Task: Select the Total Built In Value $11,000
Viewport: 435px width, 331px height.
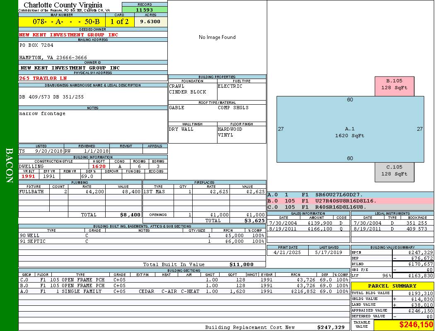Action: point(242,264)
